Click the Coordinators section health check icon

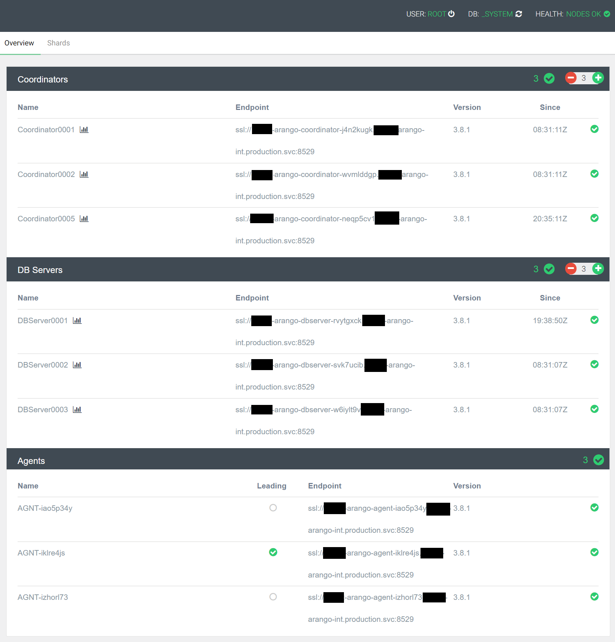[549, 78]
